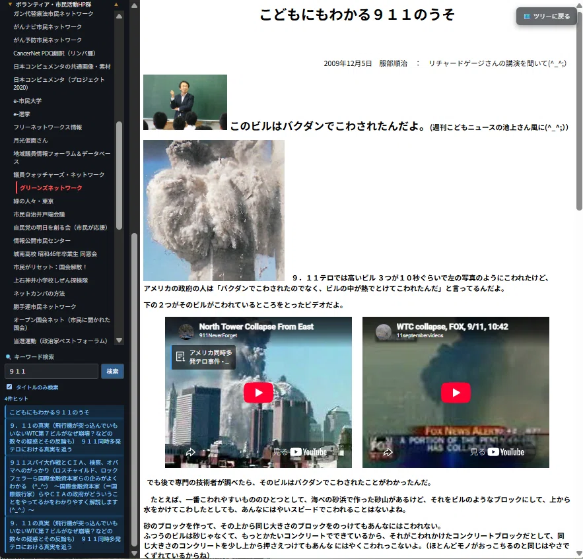Click the collapsing tower photo
583x559 pixels.
pos(214,211)
